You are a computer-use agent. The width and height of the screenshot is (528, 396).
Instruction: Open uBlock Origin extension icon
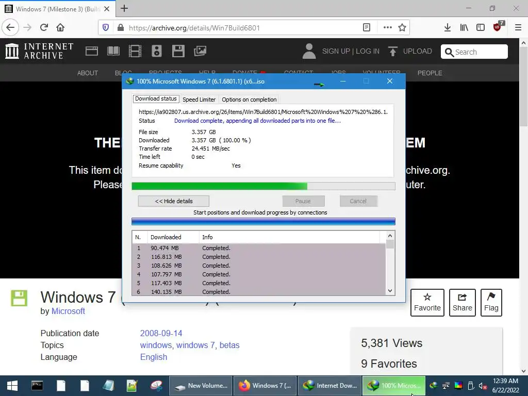point(498,27)
